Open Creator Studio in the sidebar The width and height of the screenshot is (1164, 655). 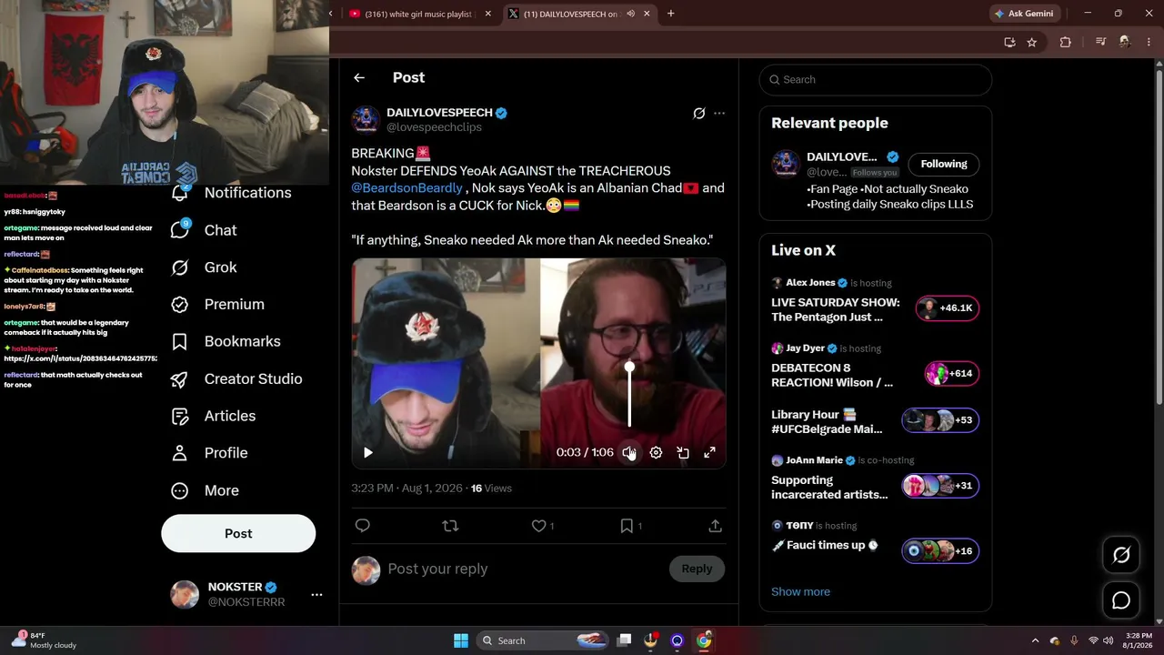click(x=236, y=378)
